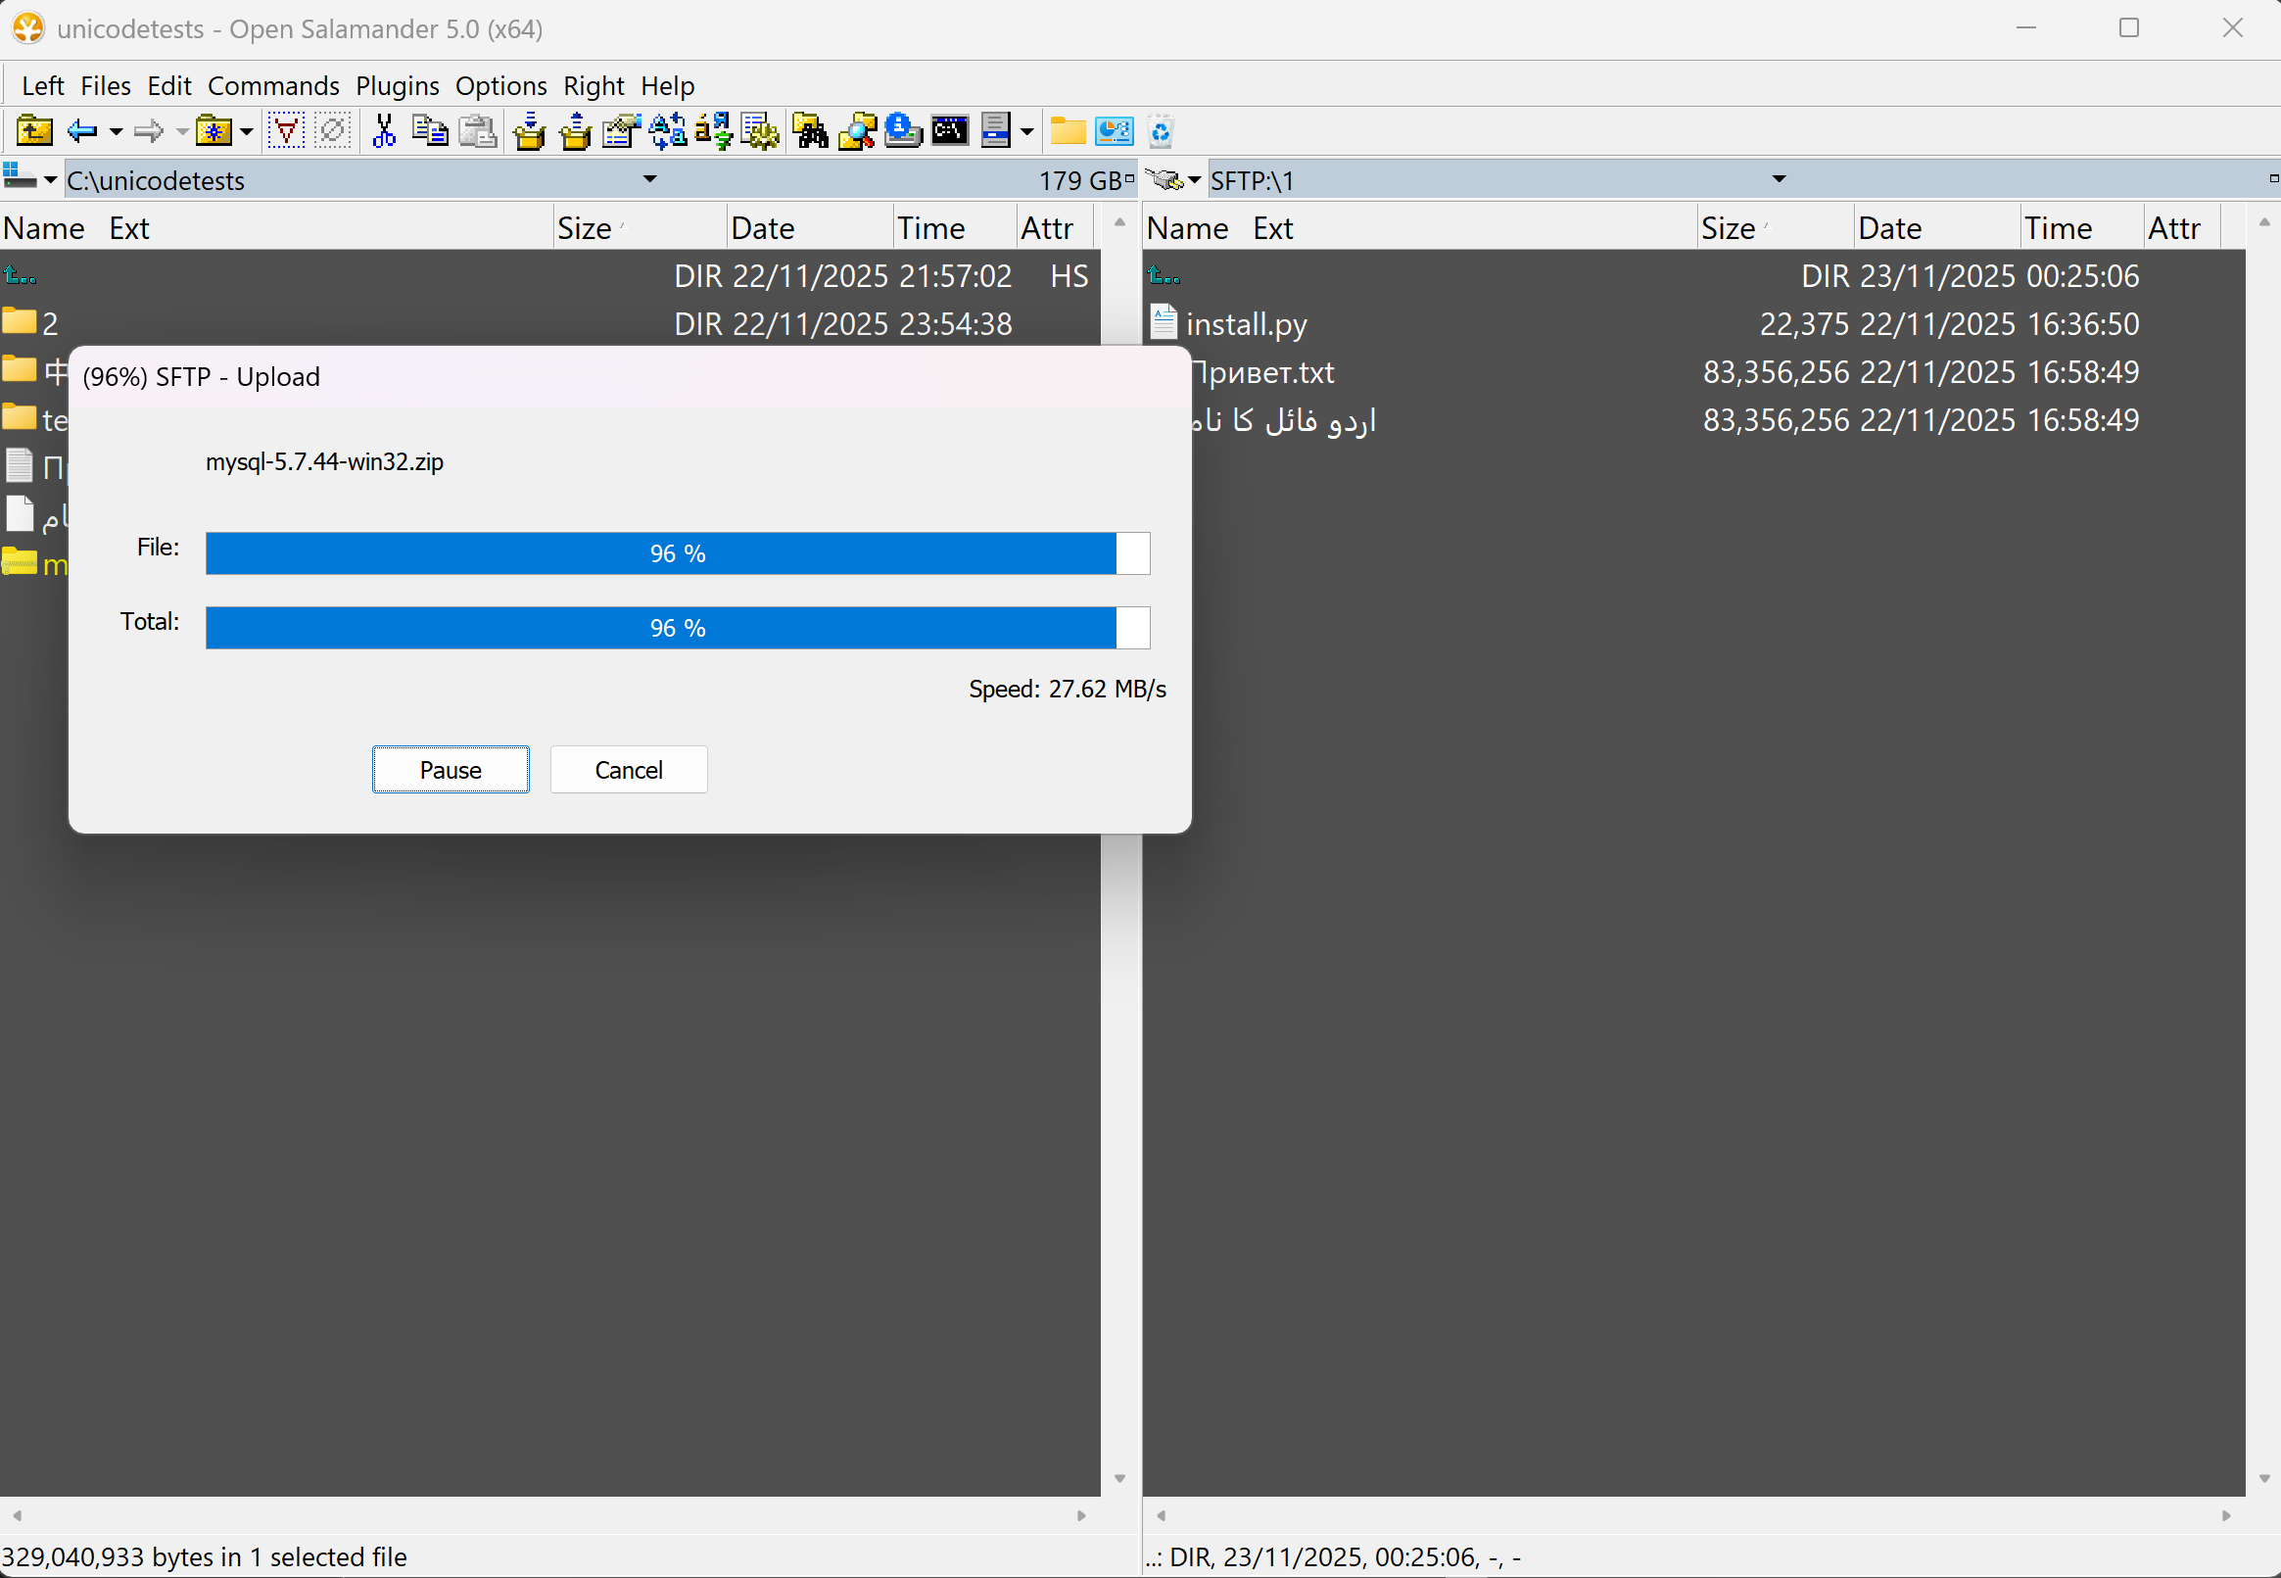Click the Back navigation arrow
Image resolution: width=2281 pixels, height=1578 pixels.
pos(83,130)
